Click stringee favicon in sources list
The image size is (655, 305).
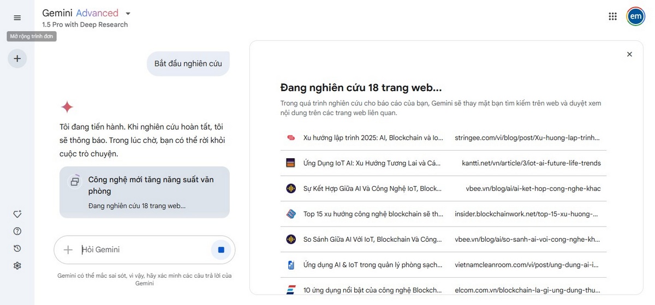tap(291, 137)
